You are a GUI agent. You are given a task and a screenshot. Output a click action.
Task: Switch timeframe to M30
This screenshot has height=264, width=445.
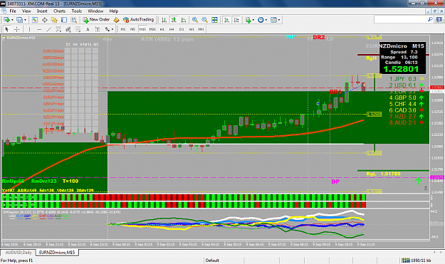click(x=152, y=29)
